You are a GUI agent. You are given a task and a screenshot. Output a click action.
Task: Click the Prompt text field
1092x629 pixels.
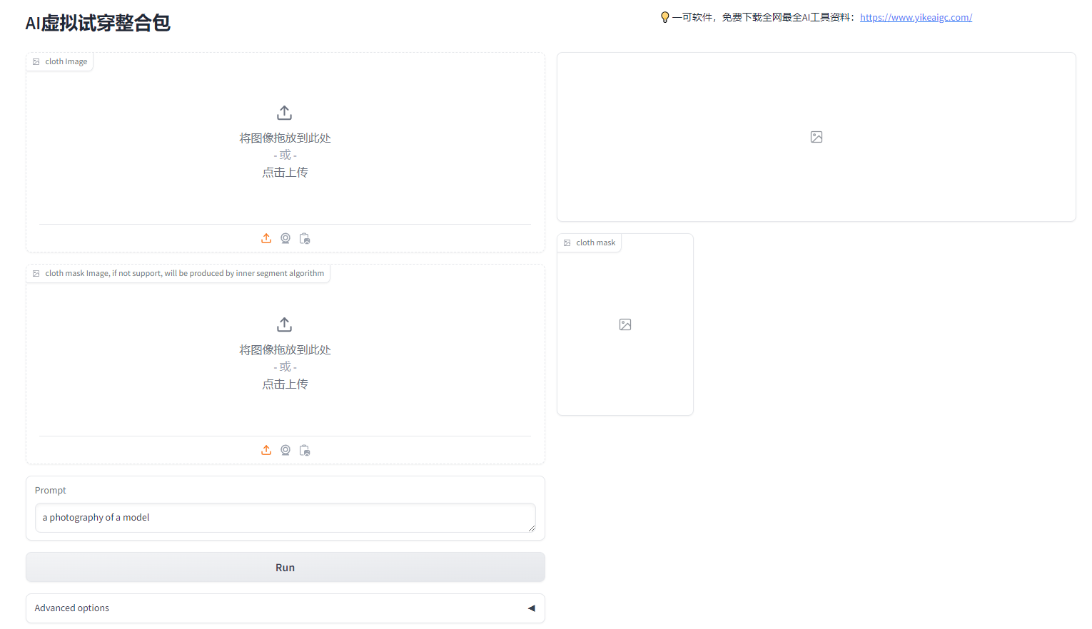click(x=285, y=518)
